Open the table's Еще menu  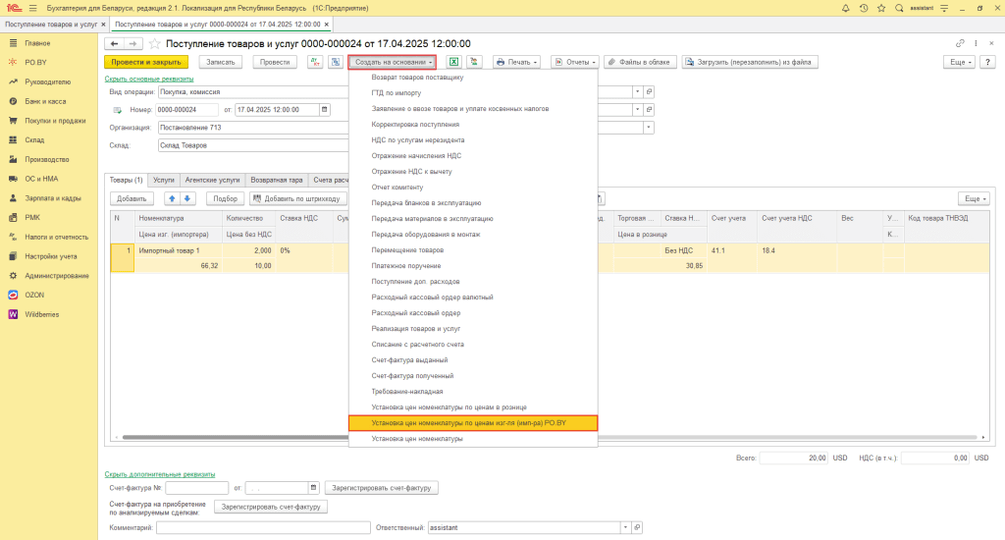pyautogui.click(x=974, y=198)
